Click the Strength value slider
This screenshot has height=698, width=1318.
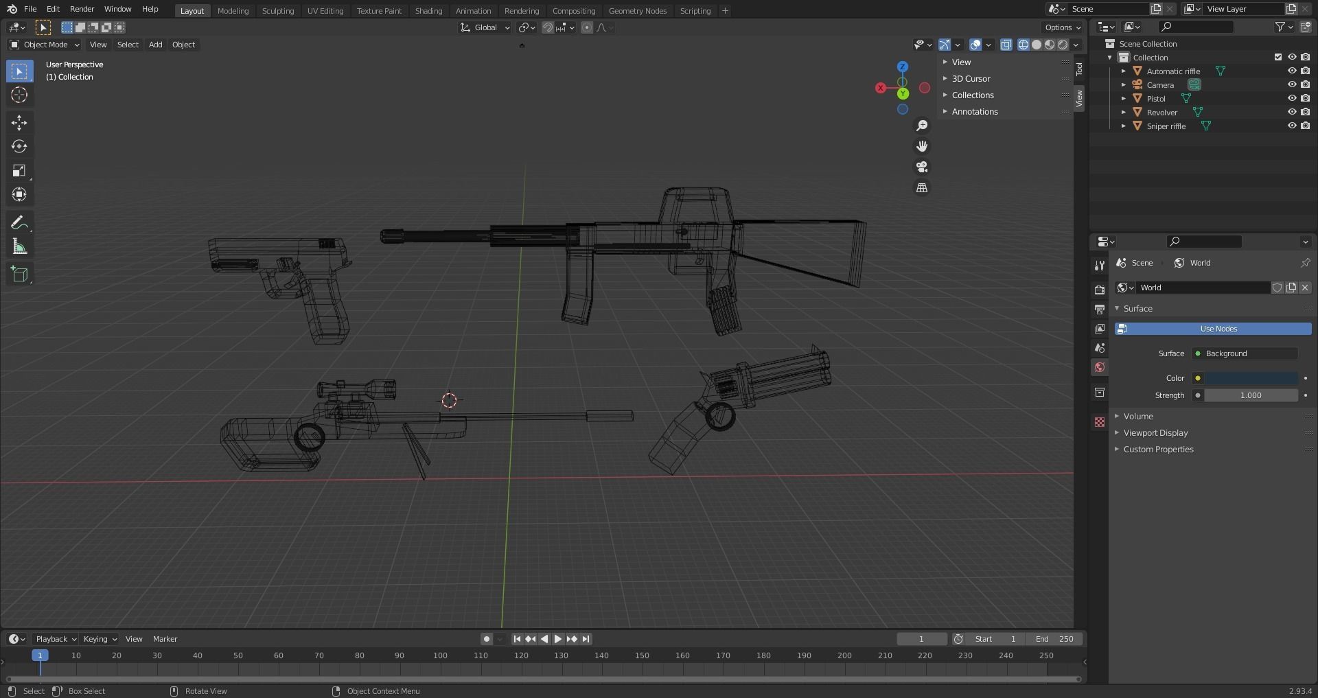point(1251,395)
